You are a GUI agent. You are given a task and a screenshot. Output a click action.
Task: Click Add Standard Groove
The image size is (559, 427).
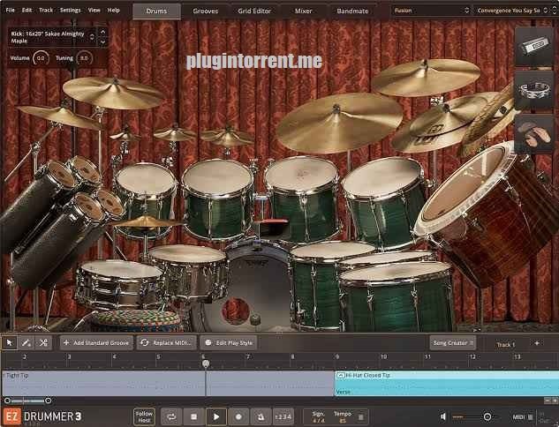96,342
